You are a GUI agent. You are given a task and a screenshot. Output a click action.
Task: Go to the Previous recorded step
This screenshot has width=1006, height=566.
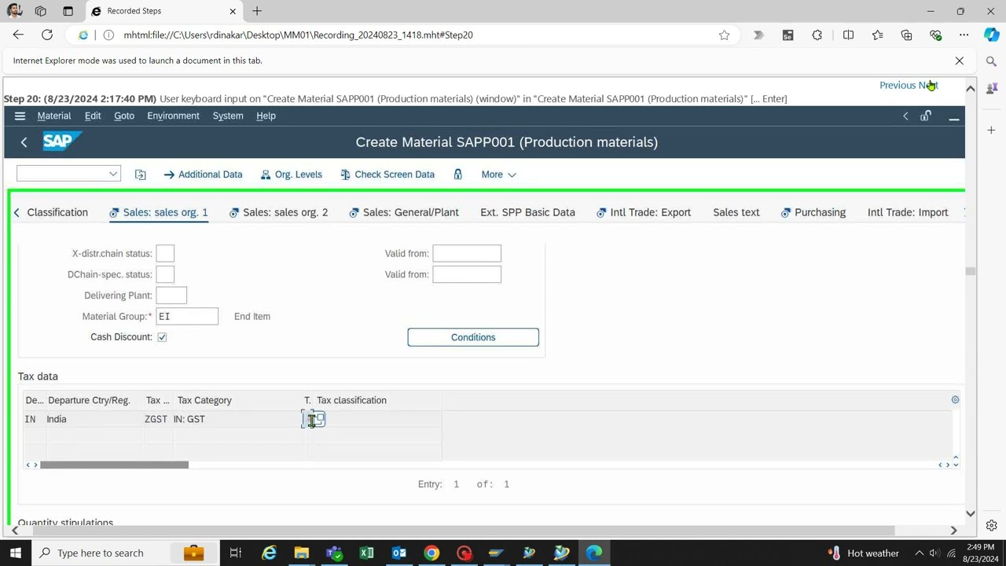click(898, 85)
